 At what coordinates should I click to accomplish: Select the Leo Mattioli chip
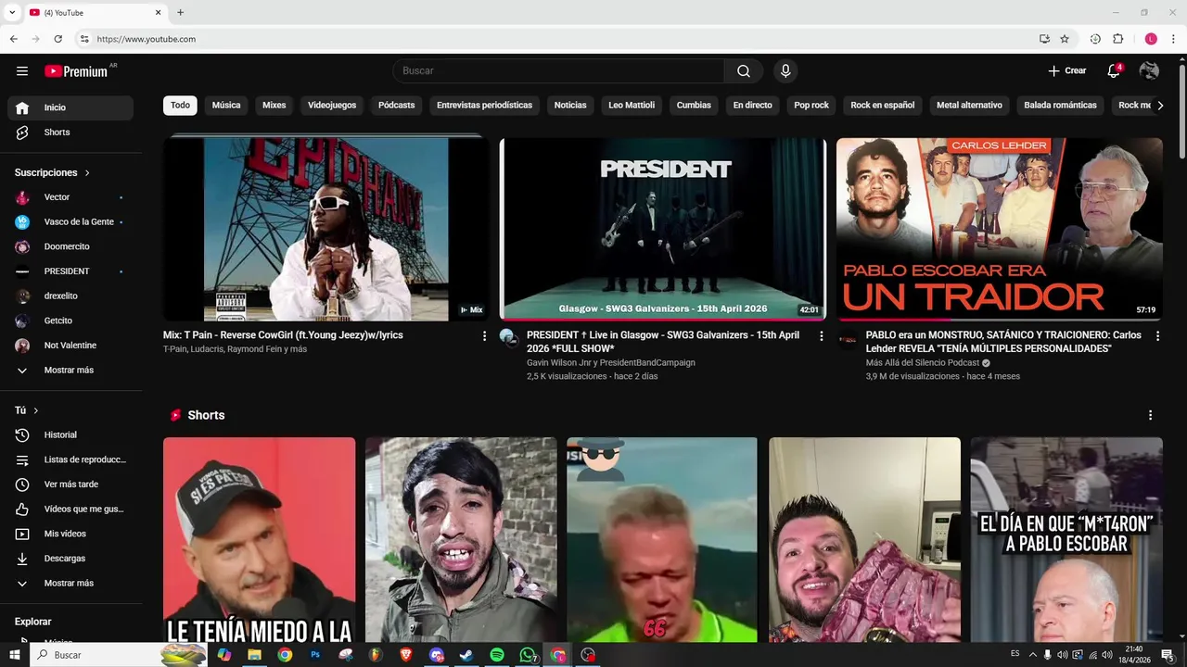632,106
